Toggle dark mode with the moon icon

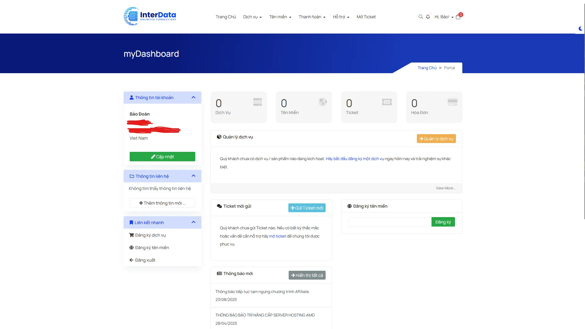[580, 29]
